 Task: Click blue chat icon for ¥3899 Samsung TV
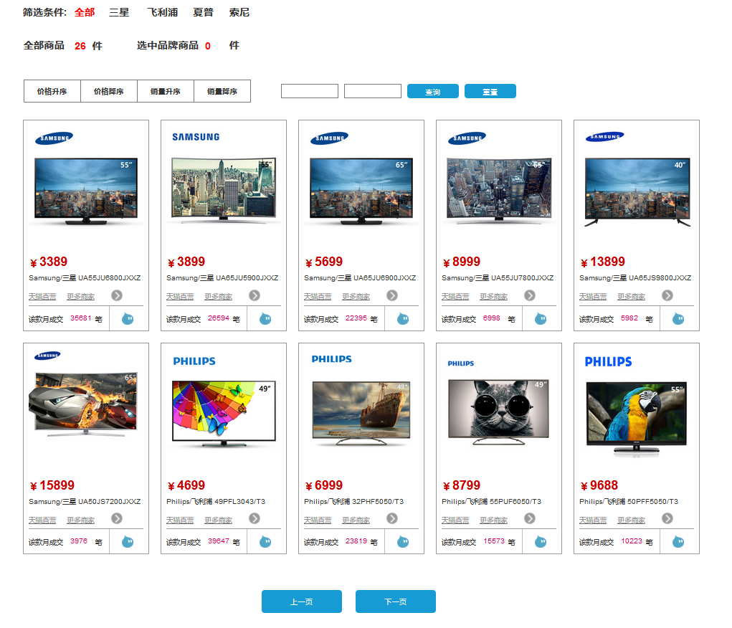[x=265, y=319]
